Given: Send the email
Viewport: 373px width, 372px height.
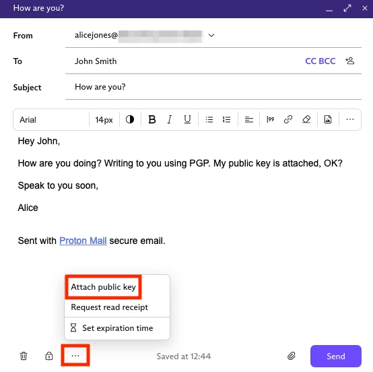Looking at the screenshot, I should click(x=336, y=356).
